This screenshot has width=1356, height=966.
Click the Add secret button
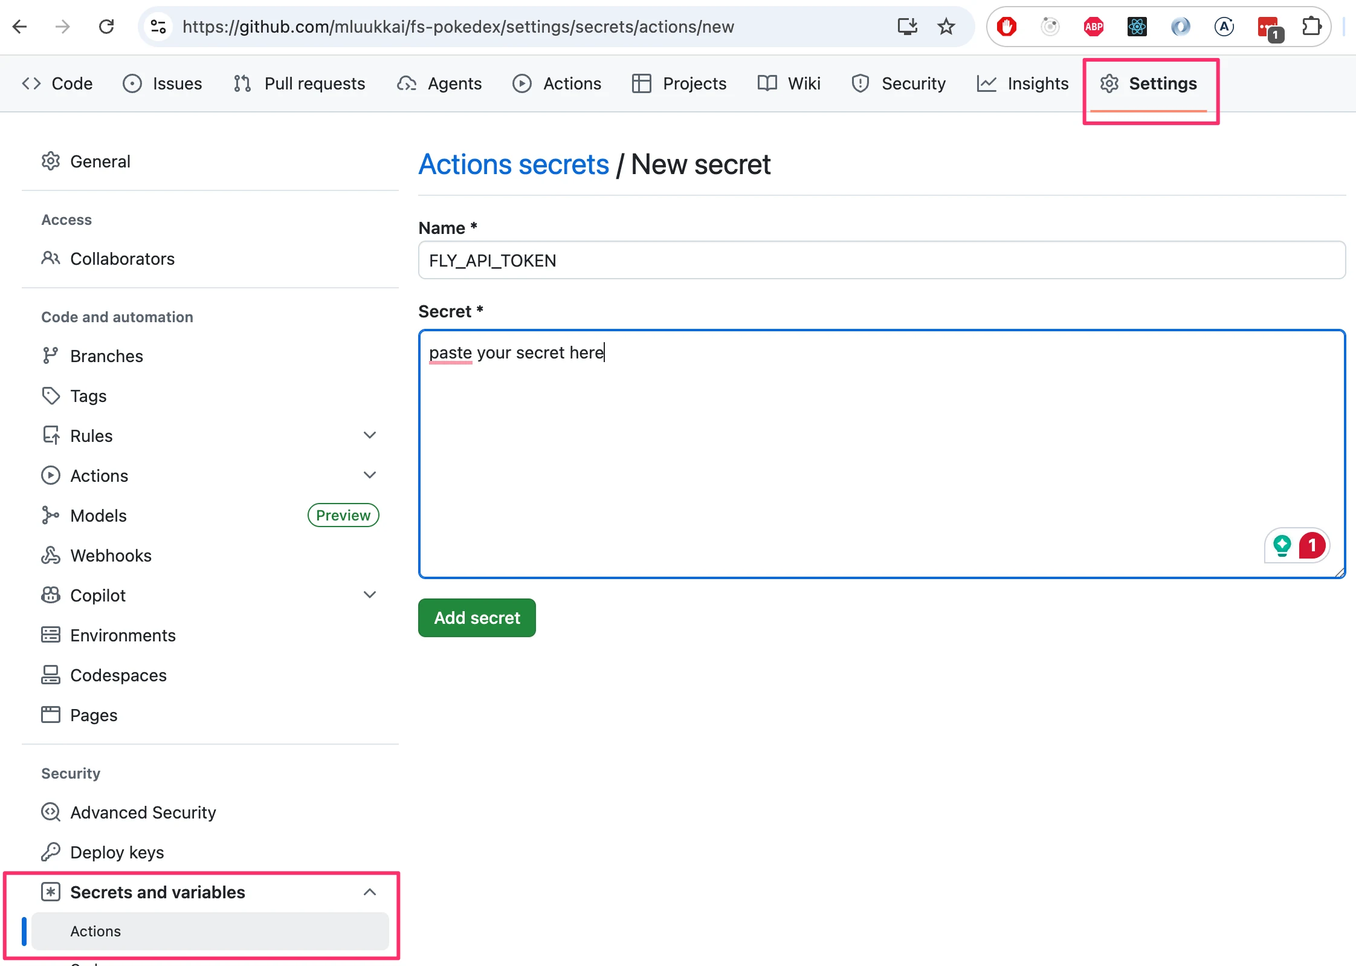point(477,618)
